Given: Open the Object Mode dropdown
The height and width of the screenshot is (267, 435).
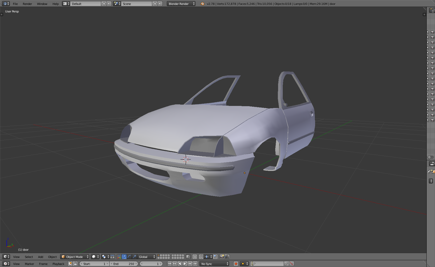Looking at the screenshot, I should 75,257.
